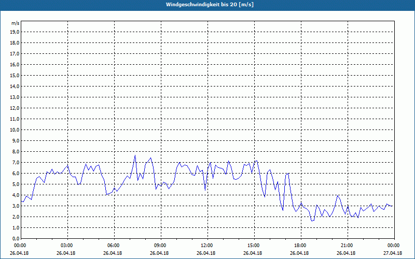Click the "15,0" y-axis value

[x=15, y=75]
